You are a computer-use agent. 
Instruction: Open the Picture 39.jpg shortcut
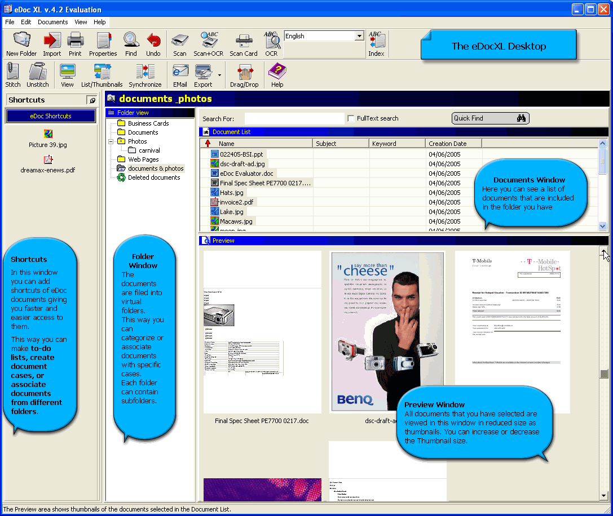point(48,139)
